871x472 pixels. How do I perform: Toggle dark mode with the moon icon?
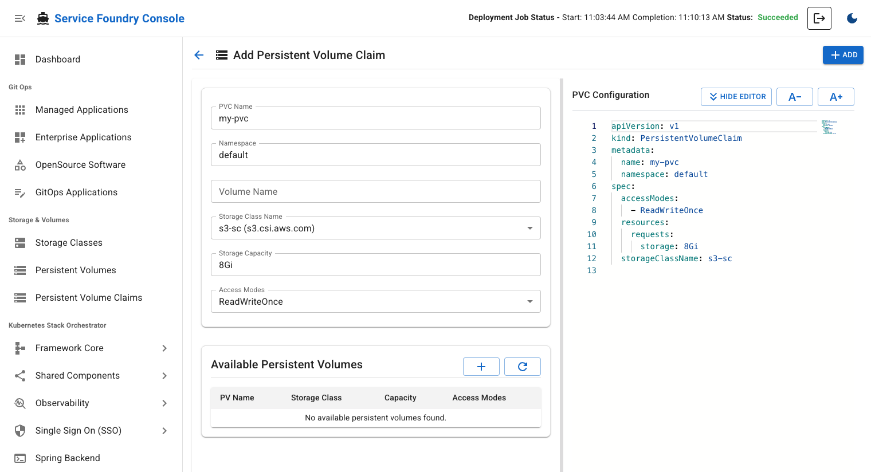click(852, 18)
